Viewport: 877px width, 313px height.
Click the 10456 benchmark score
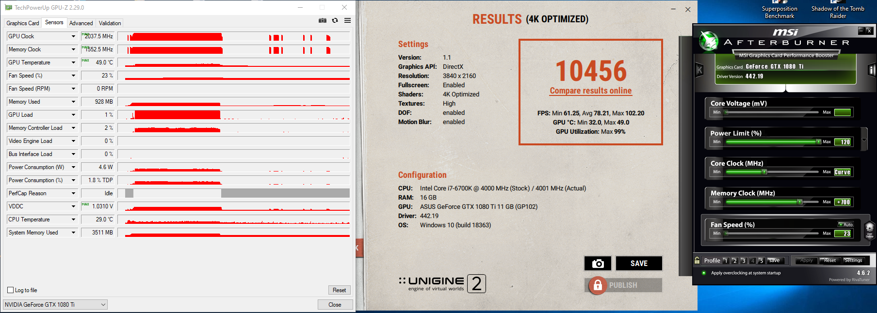(x=591, y=71)
